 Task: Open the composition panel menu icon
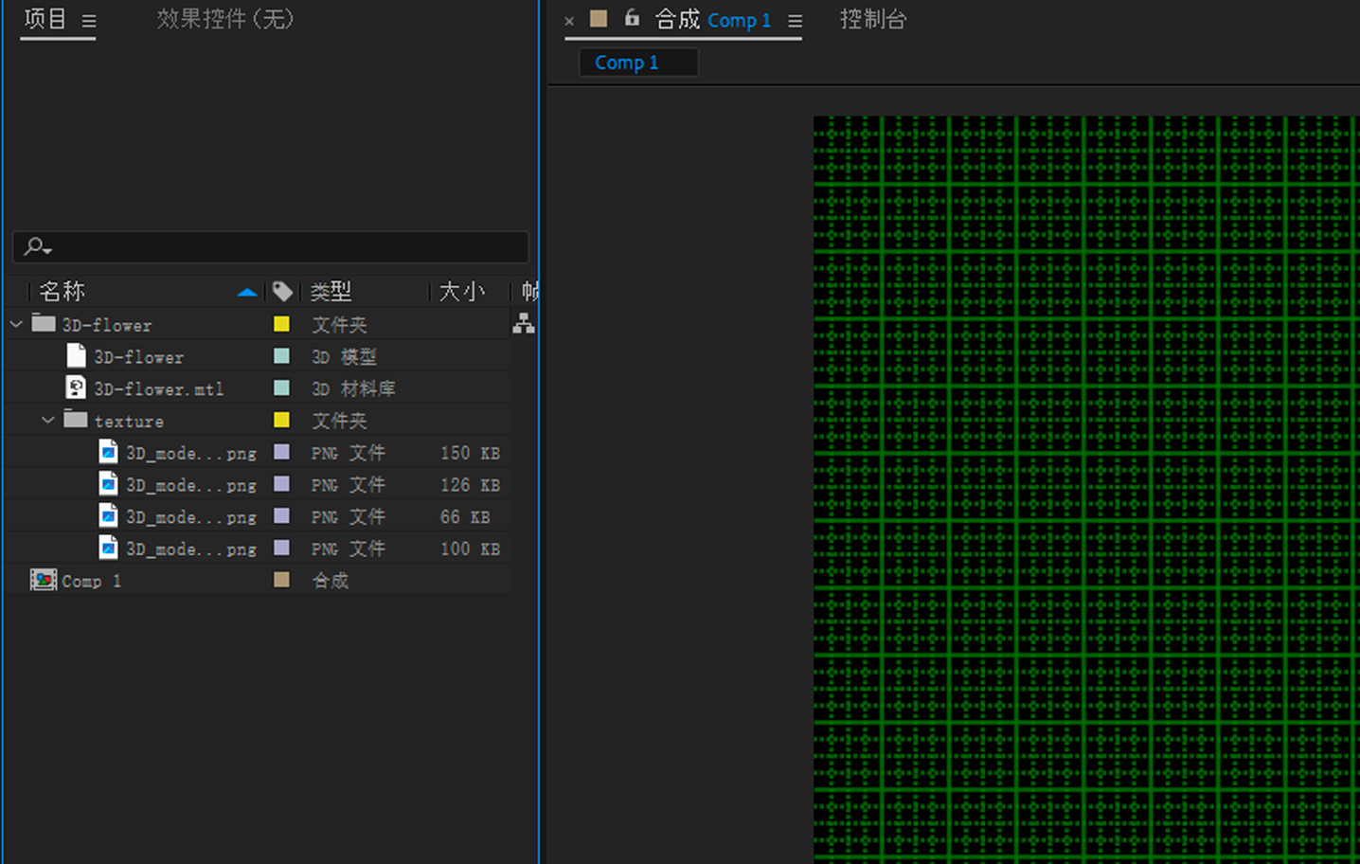[795, 21]
